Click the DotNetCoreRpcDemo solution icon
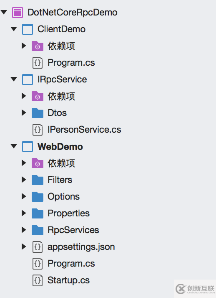 tap(18, 13)
